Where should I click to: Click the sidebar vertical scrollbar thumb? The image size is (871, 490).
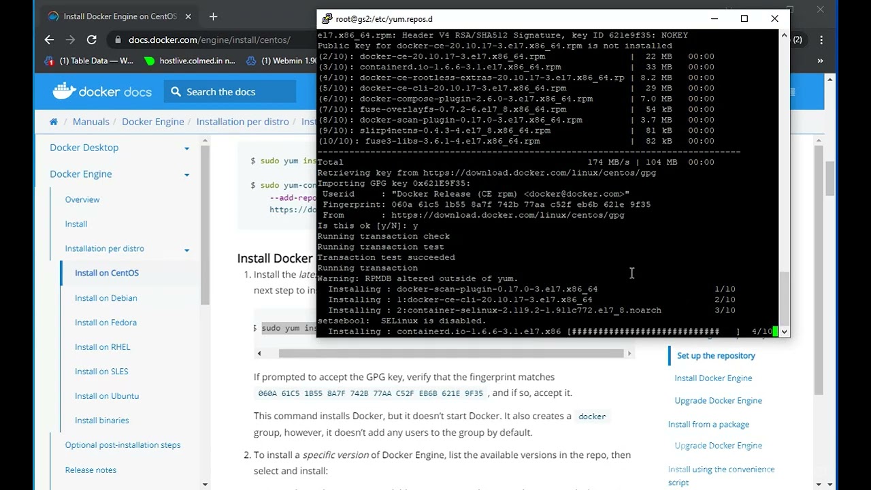pyautogui.click(x=206, y=225)
